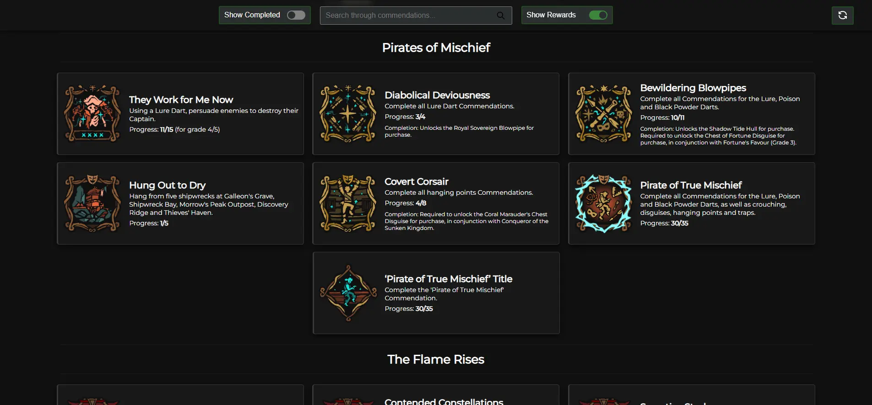872x405 pixels.
Task: Click the Covert Corsair commendation emblem
Action: coord(348,203)
